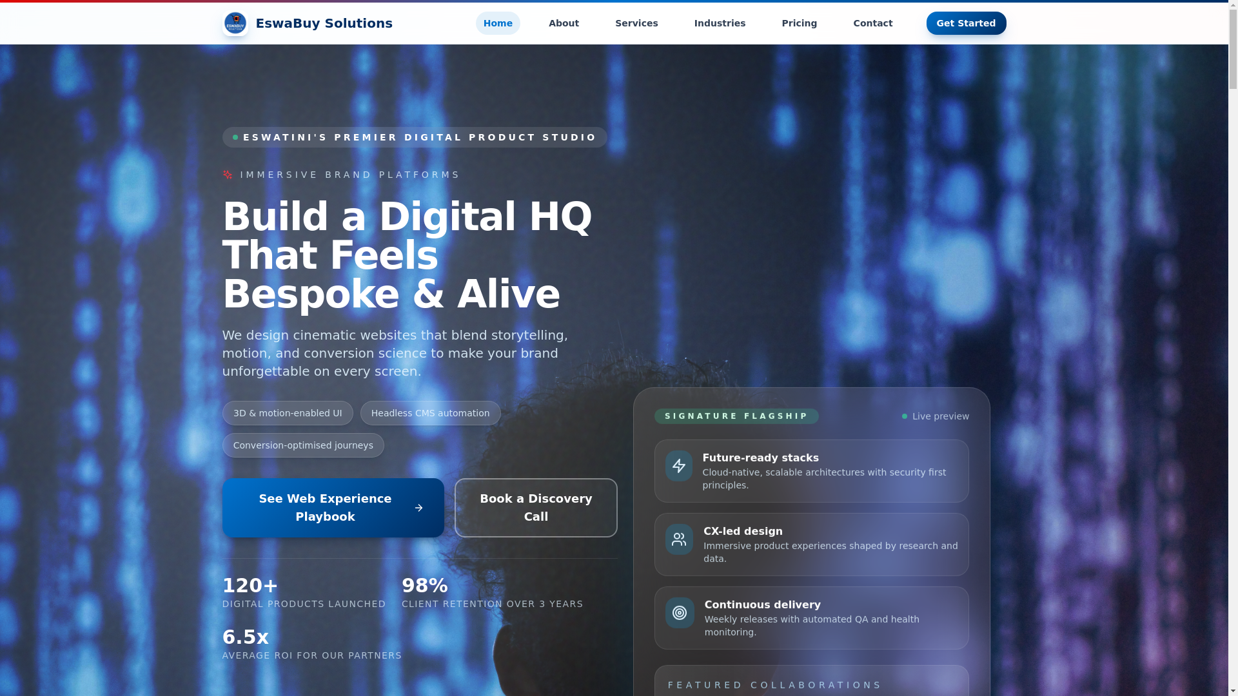This screenshot has width=1238, height=696.
Task: Open the Home nav item
Action: click(x=498, y=23)
